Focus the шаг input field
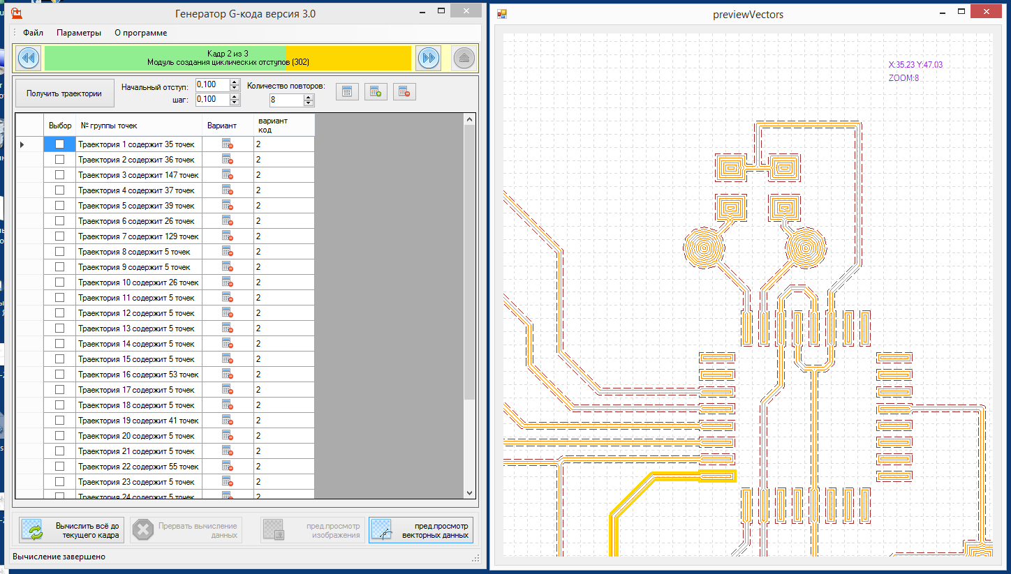 212,100
